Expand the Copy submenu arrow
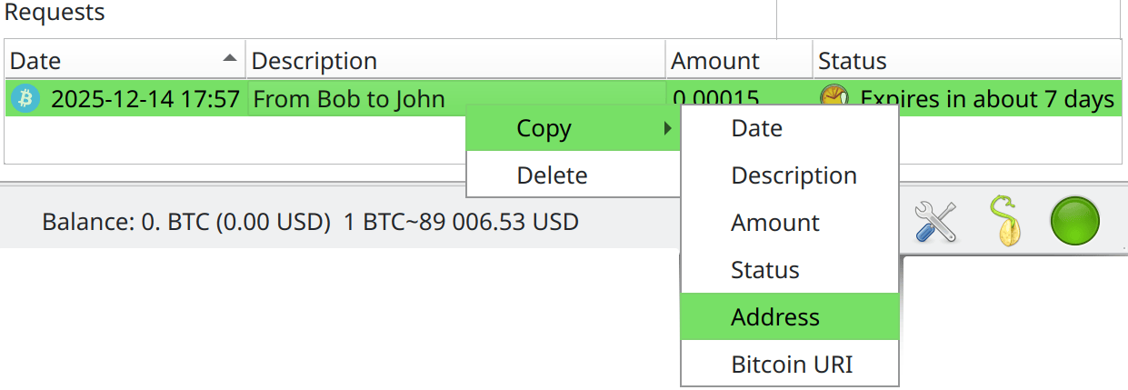The width and height of the screenshot is (1128, 390). pos(668,128)
